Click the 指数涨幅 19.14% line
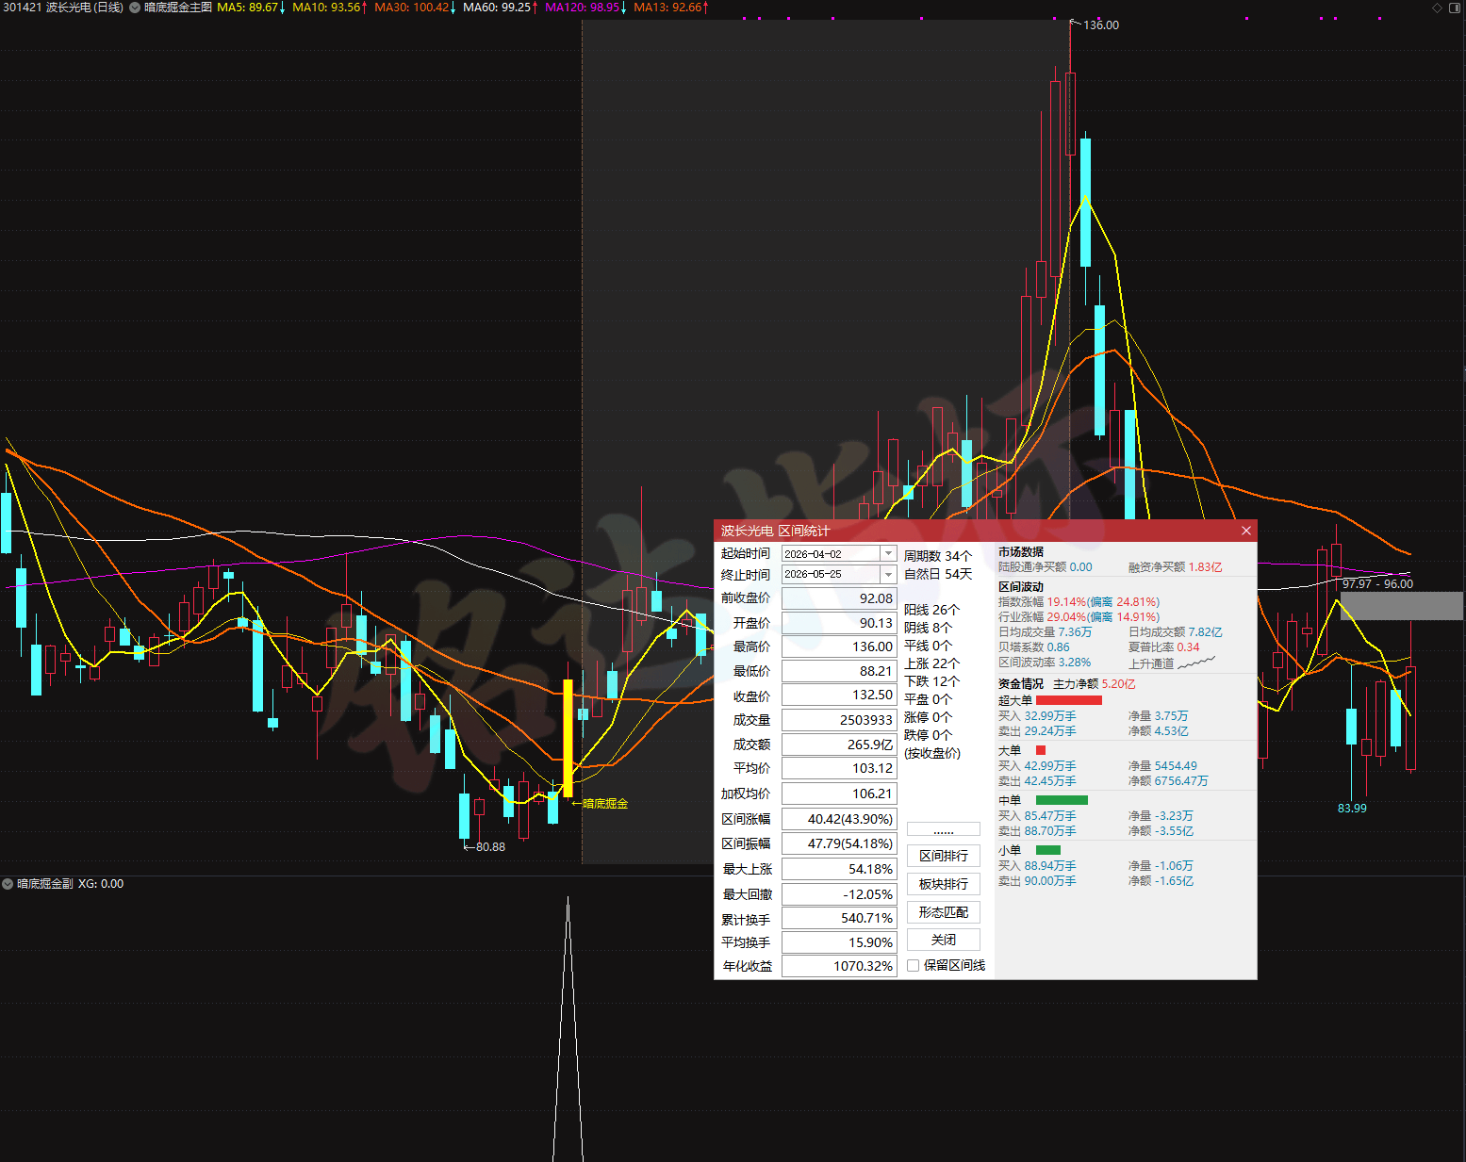Screen dimensions: 1466x1162 click(1079, 602)
